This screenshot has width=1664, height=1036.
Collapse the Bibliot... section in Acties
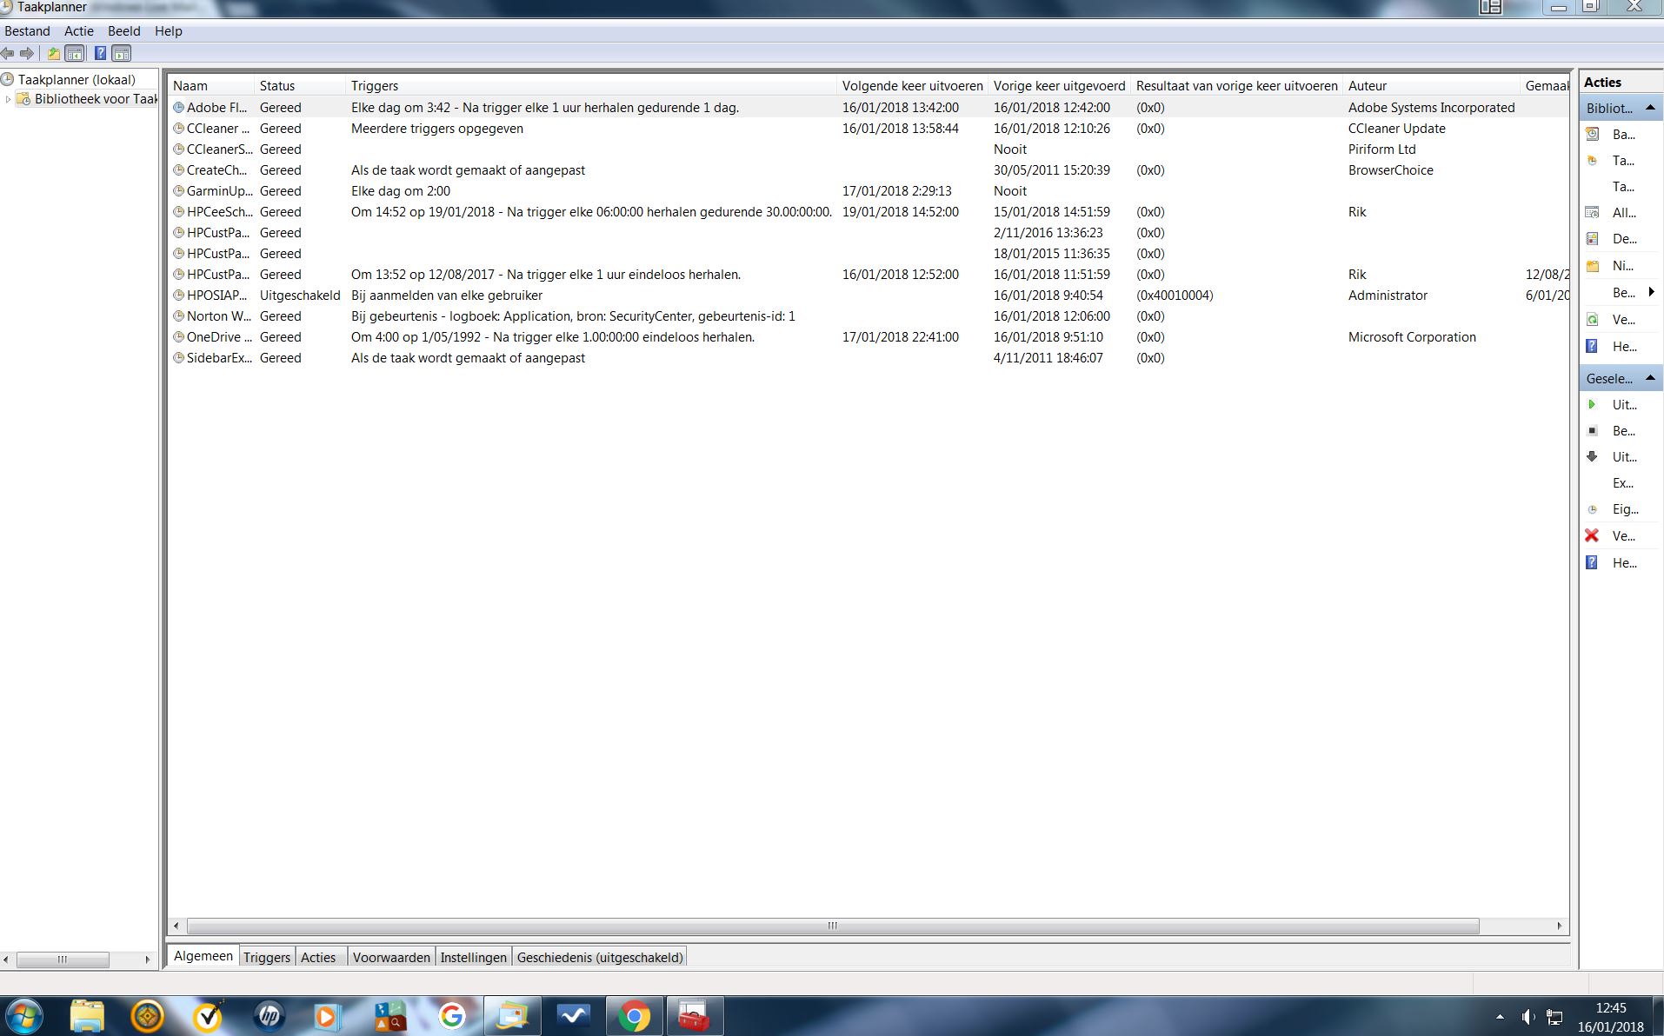coord(1650,108)
